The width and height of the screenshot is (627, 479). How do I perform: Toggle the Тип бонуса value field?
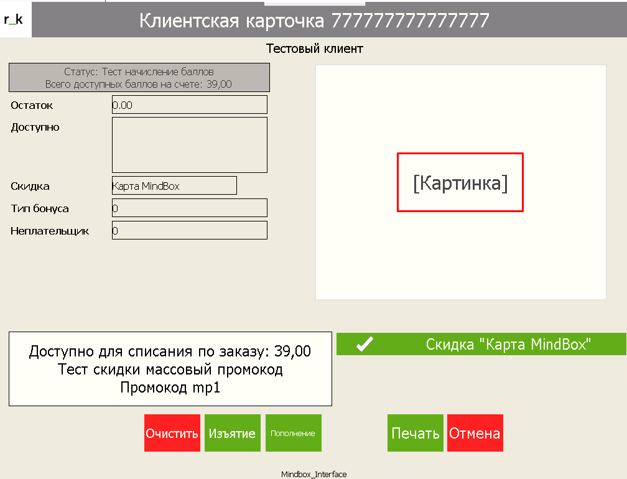(189, 208)
